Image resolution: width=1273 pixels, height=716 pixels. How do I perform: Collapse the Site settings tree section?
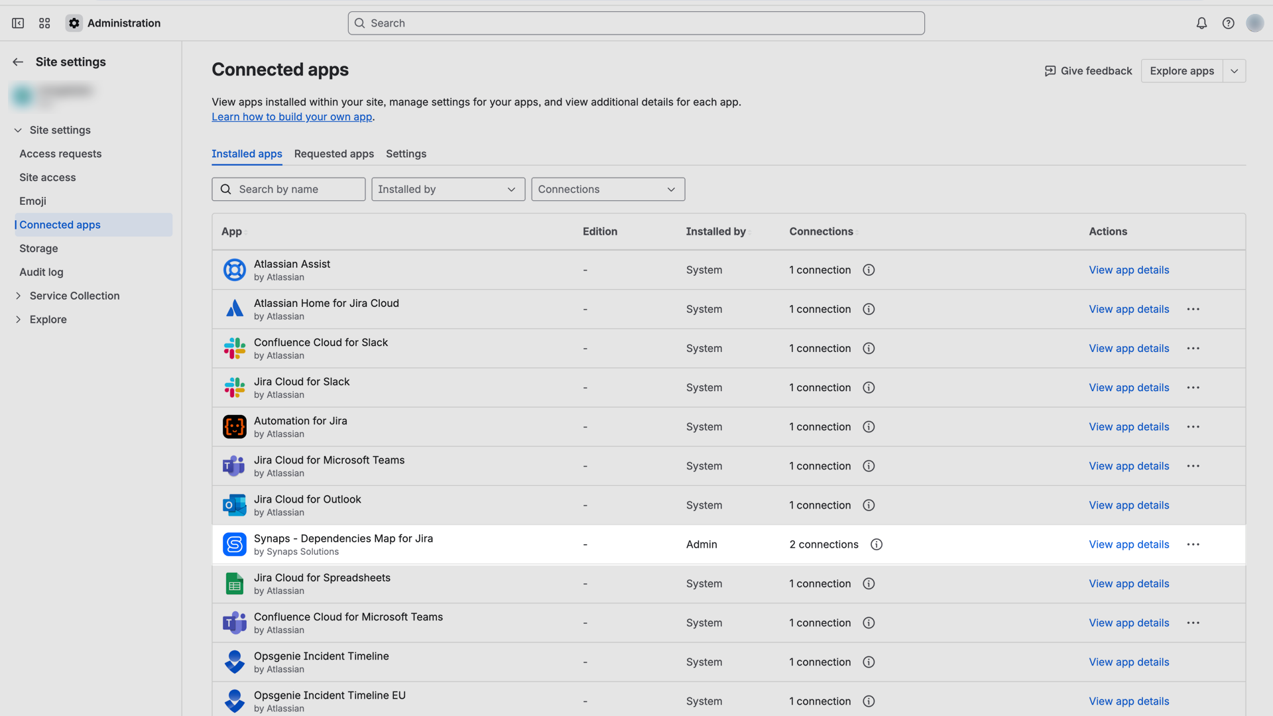pos(18,130)
